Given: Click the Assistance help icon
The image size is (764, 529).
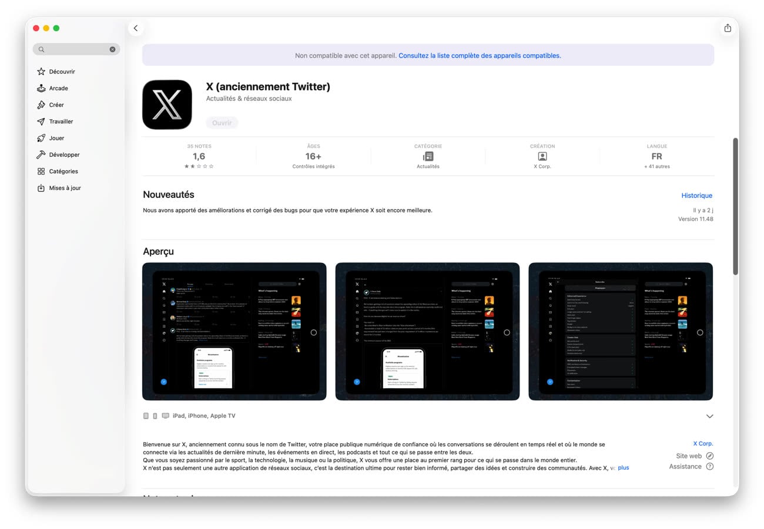Looking at the screenshot, I should (x=709, y=467).
